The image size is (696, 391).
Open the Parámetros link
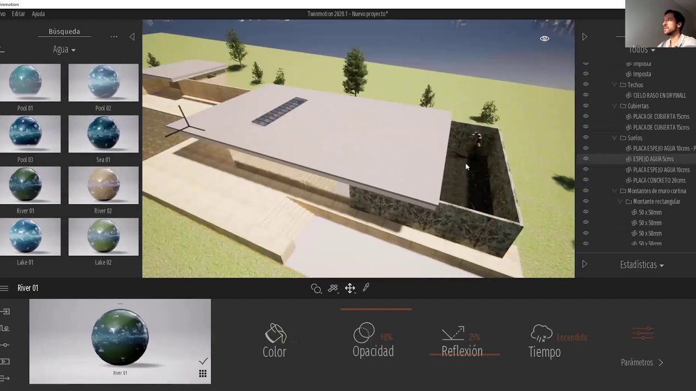point(642,362)
